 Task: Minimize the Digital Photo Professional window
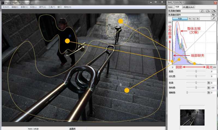pos(151,2)
